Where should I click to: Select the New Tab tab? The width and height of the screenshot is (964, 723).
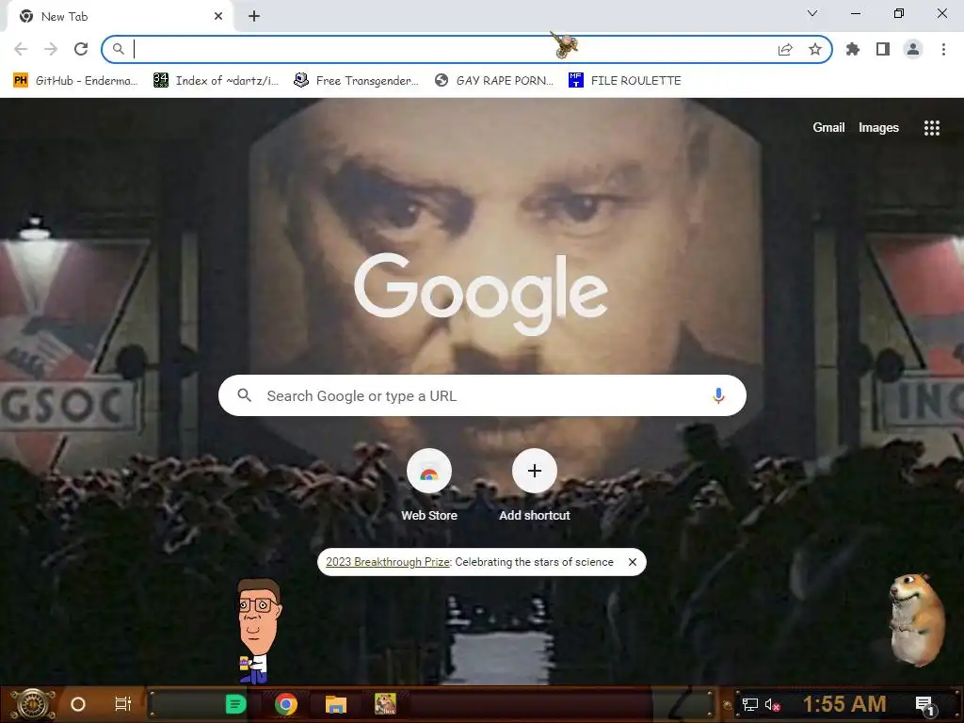click(x=120, y=17)
